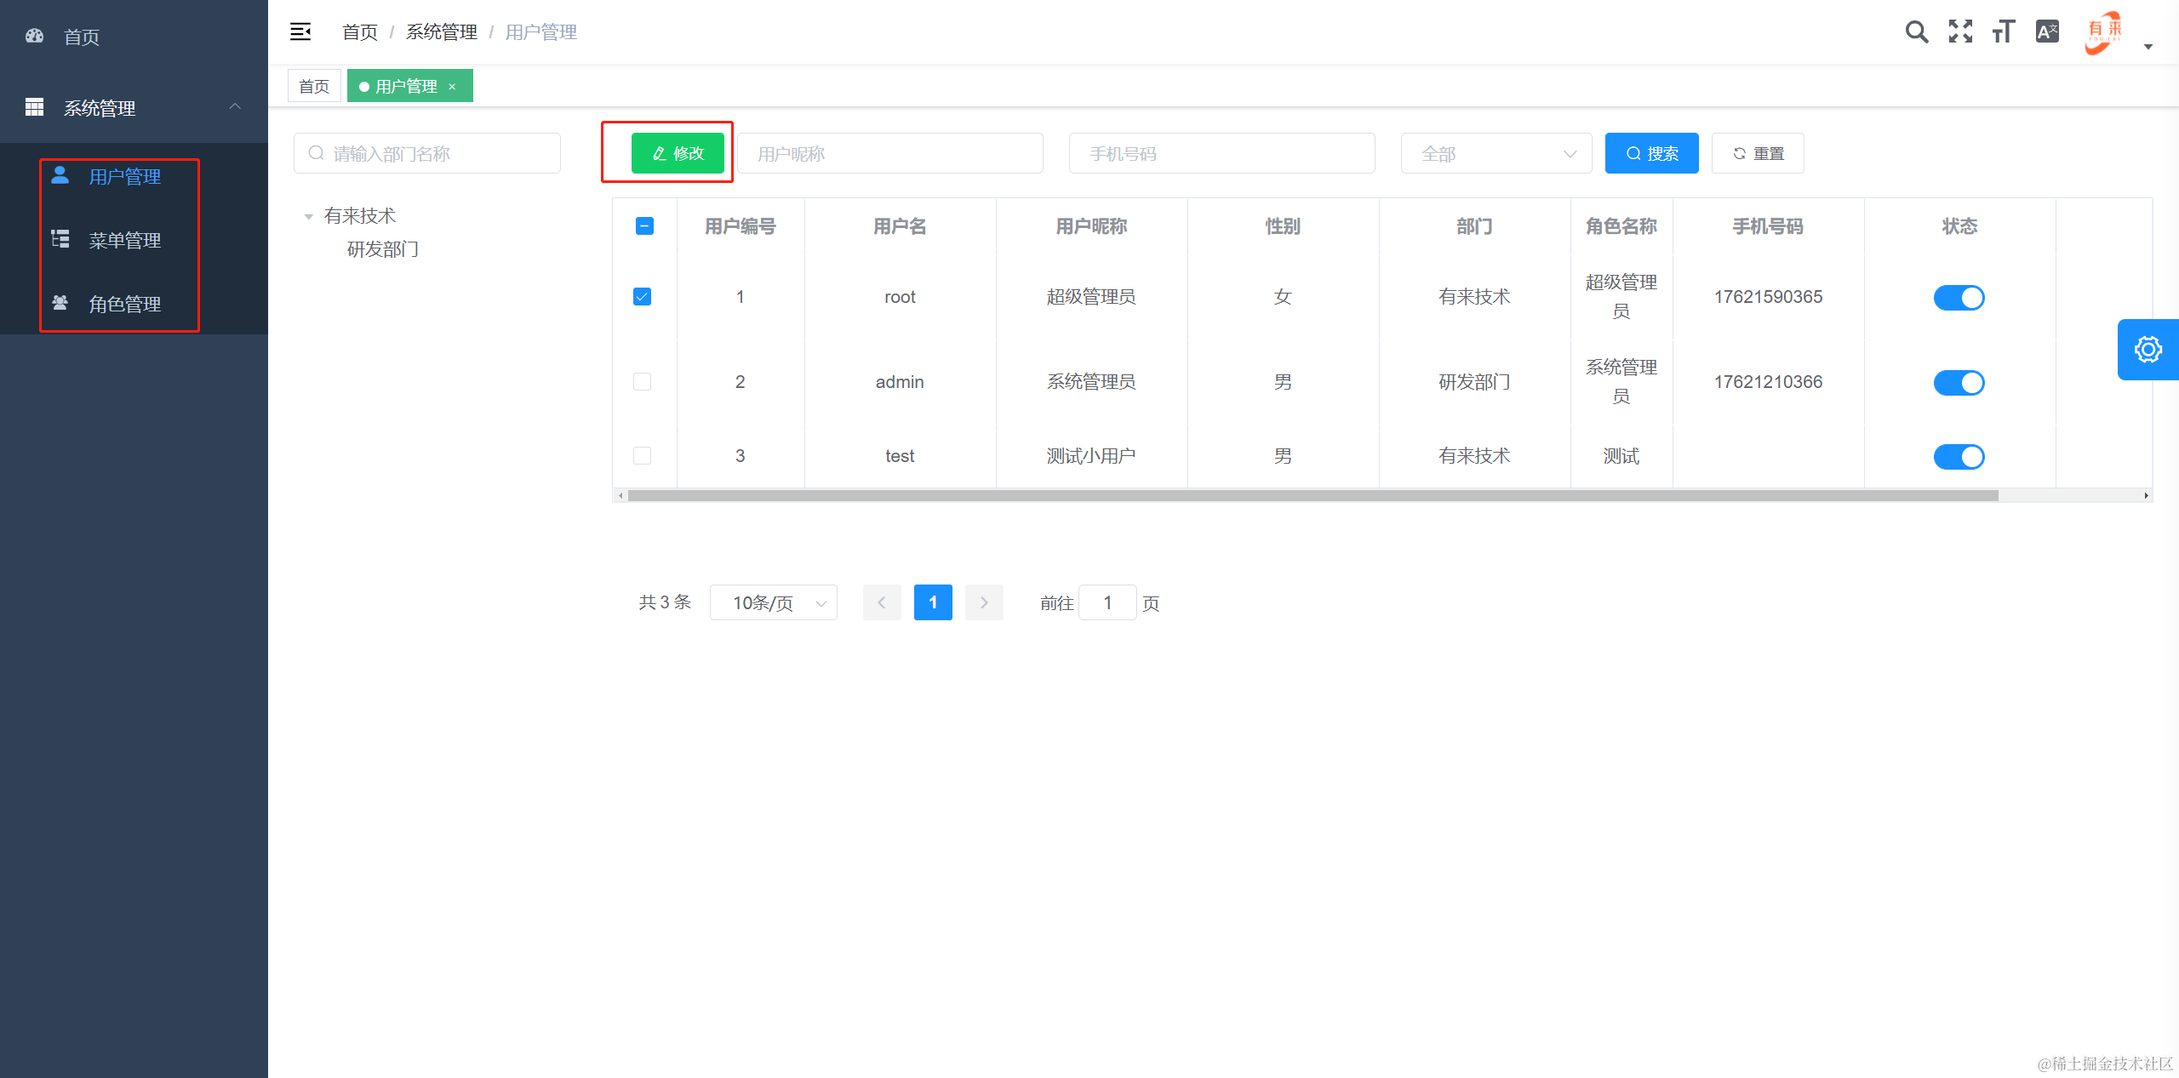2179x1078 pixels.
Task: Toggle fullscreen mode icon
Action: point(1960,32)
